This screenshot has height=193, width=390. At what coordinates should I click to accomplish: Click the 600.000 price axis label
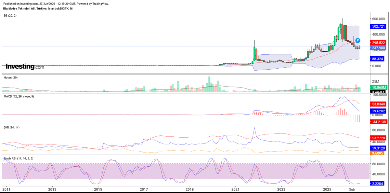(379, 19)
